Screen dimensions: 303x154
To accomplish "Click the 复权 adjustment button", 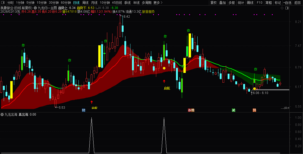I will (x=213, y=3).
